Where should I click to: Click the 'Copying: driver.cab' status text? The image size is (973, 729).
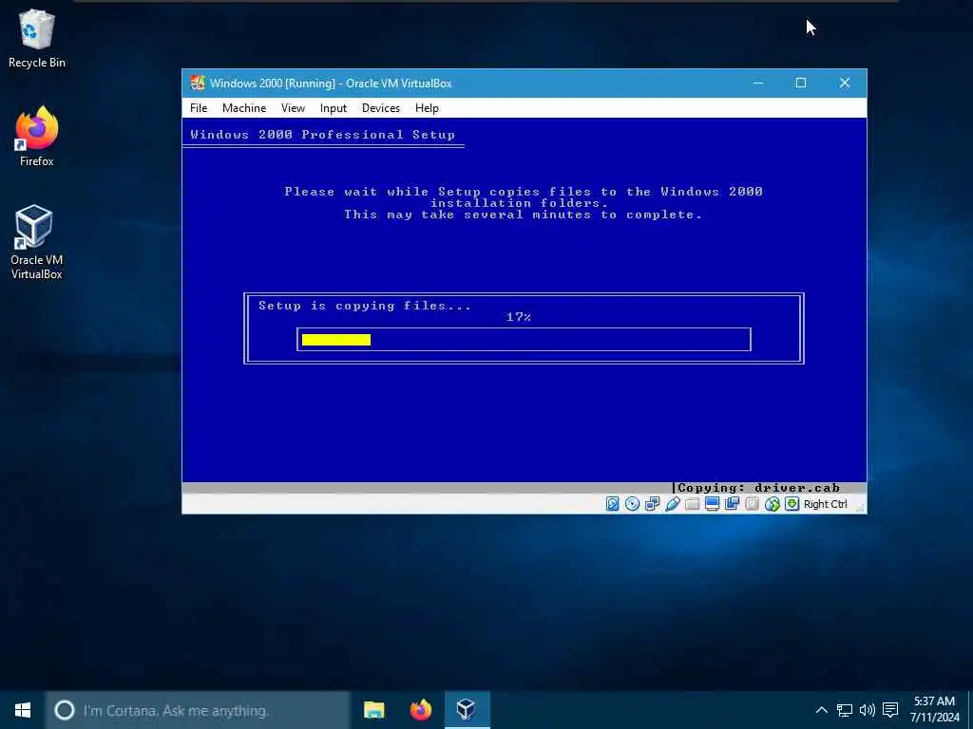(x=758, y=488)
